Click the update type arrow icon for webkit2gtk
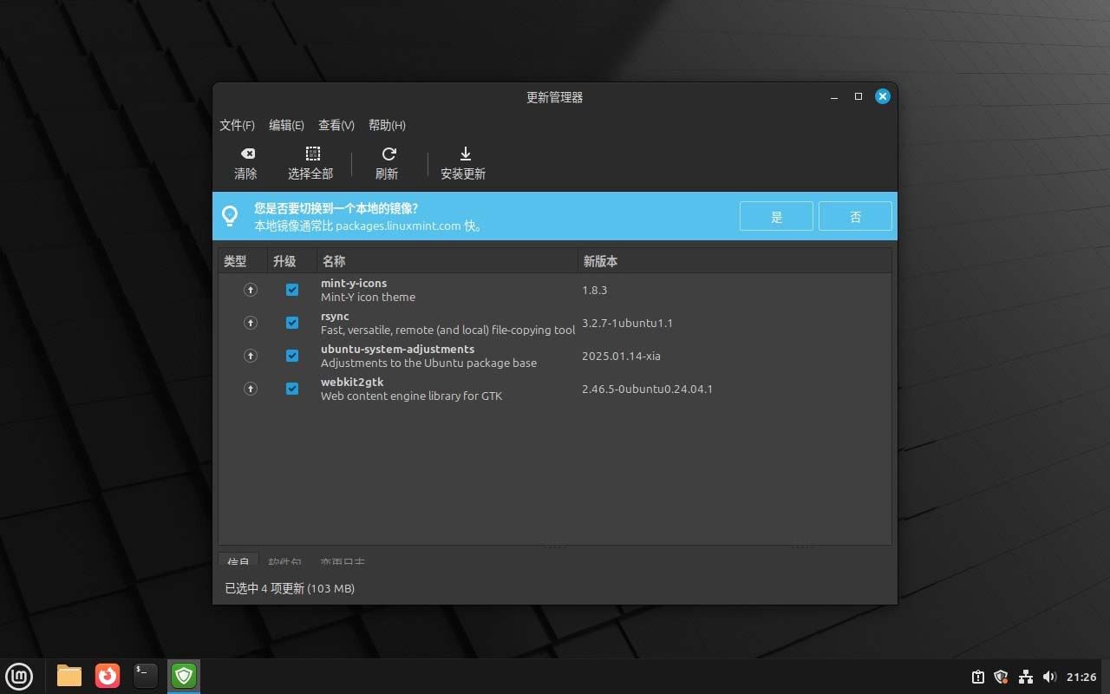Screen dimensions: 1110x694 click(251, 389)
